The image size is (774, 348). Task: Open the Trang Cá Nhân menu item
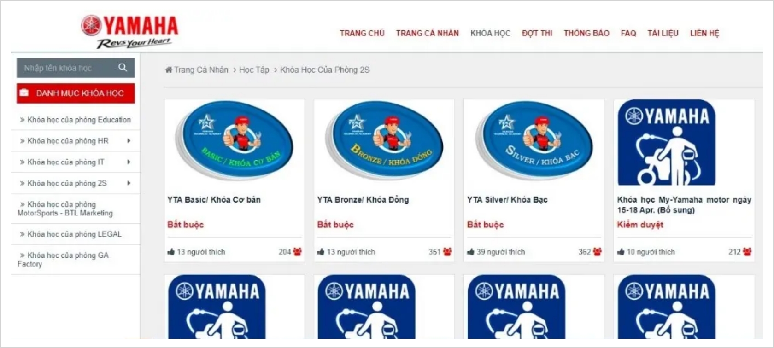point(427,33)
